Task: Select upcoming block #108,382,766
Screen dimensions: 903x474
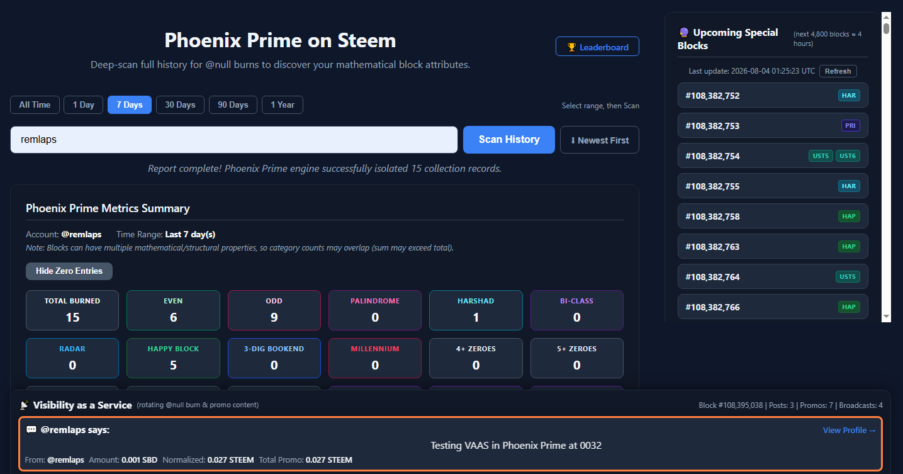Action: (773, 307)
